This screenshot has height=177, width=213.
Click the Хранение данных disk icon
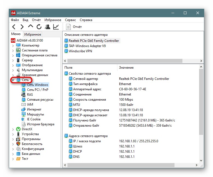pyautogui.click(x=18, y=75)
